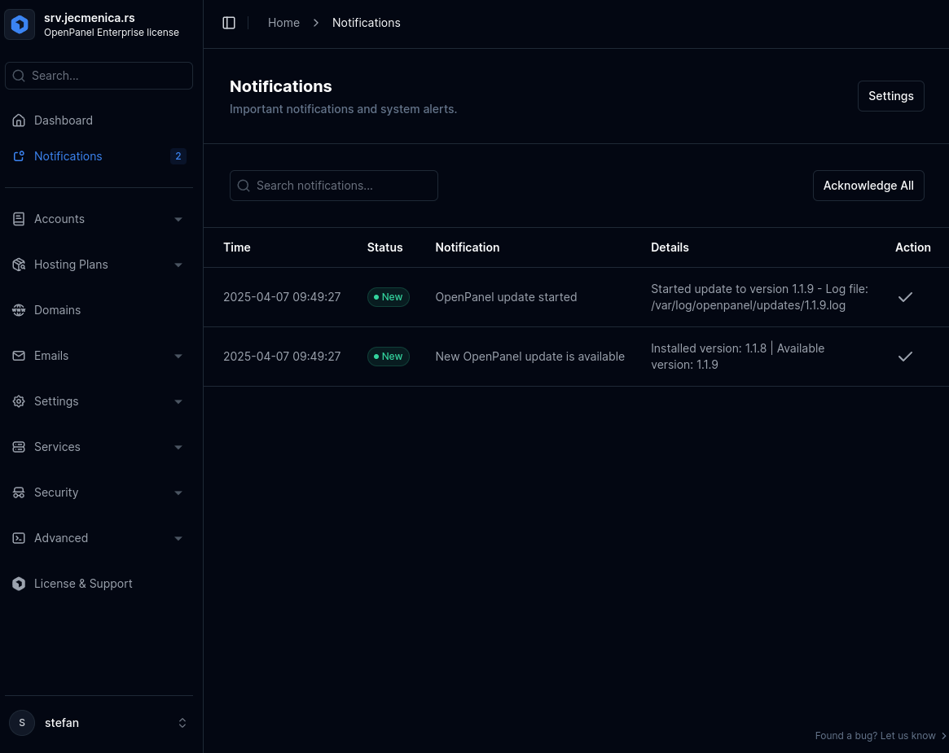Screen dimensions: 949x753
Task: Click the Search notifications input field
Action: (x=334, y=186)
